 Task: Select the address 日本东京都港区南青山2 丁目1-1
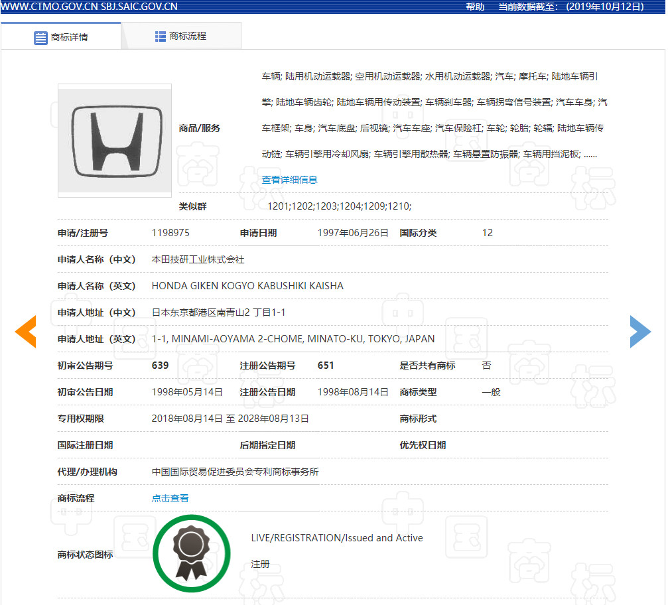coord(218,312)
